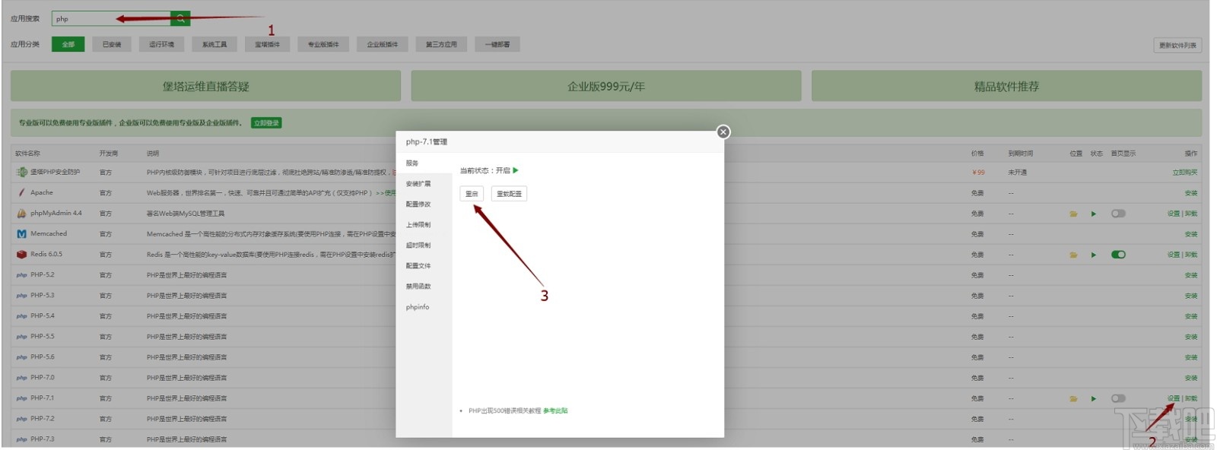Image resolution: width=1217 pixels, height=450 pixels.
Task: Focus the app search input field
Action: coord(111,18)
